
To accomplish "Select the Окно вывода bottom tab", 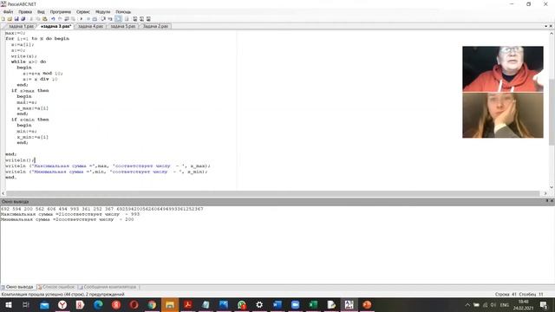I will [17, 287].
